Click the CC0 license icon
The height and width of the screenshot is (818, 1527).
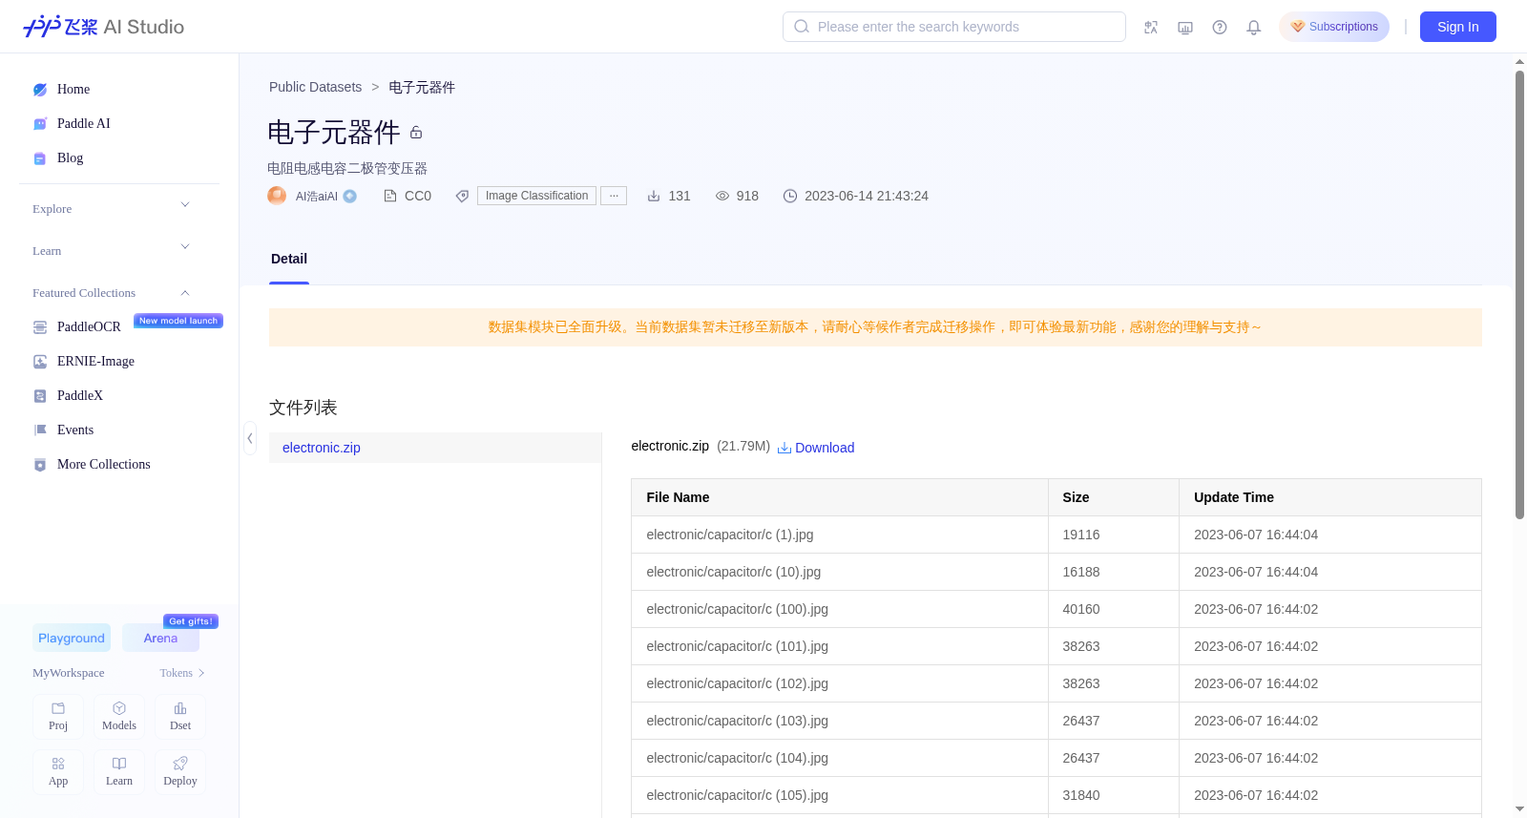[x=389, y=196]
